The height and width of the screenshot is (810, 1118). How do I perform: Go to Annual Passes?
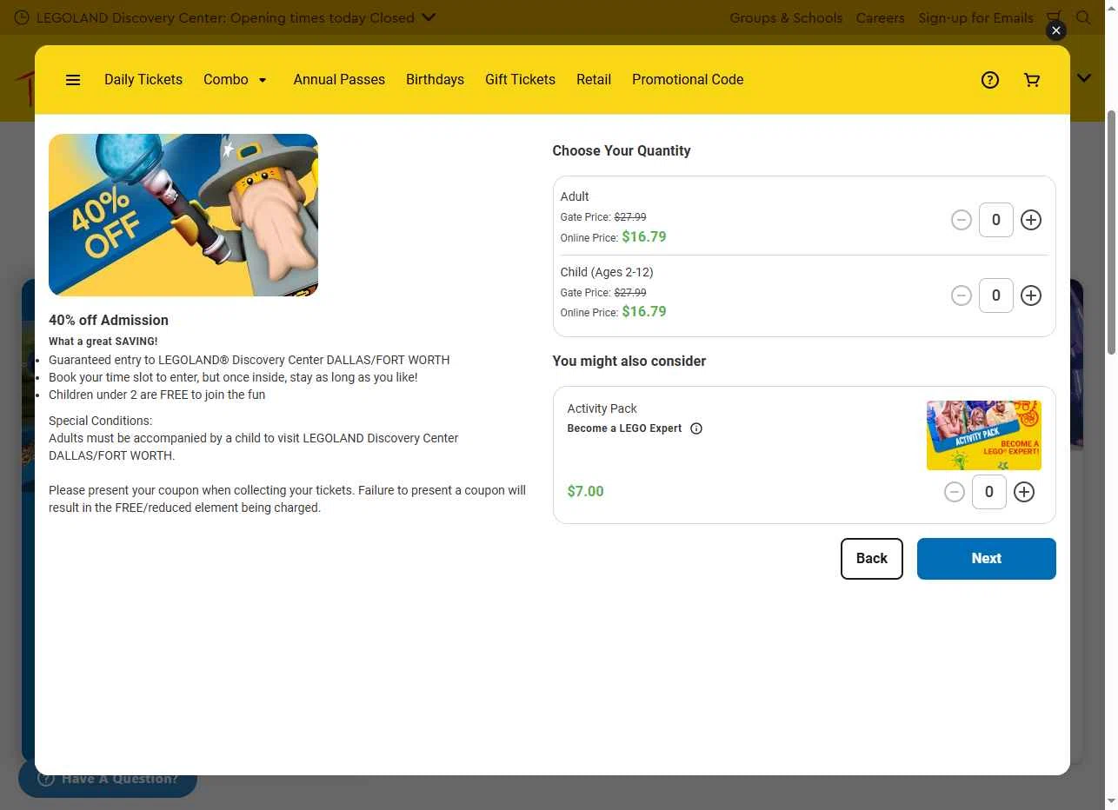click(x=339, y=79)
